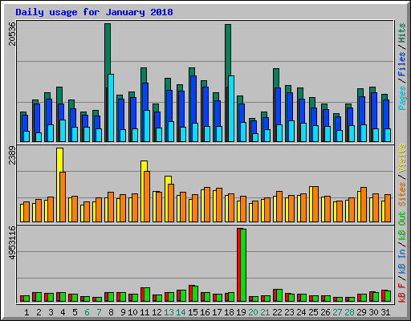Select day label 30 on the x-axis
411x321 pixels.
[373, 312]
